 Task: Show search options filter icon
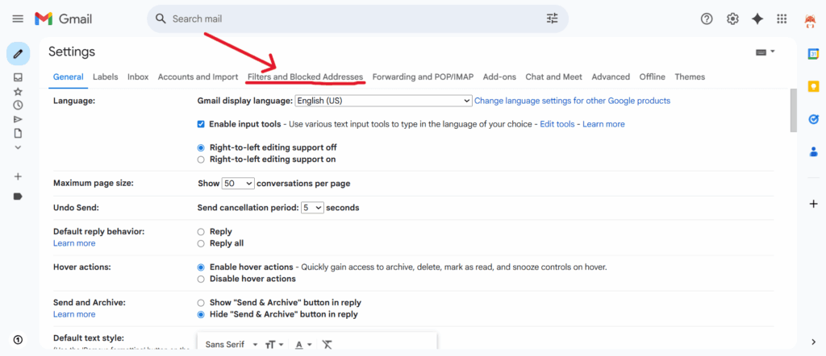552,19
